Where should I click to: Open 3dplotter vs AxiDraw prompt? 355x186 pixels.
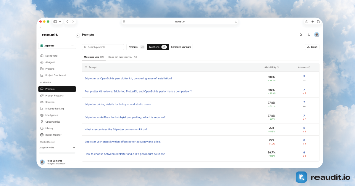click(x=125, y=117)
